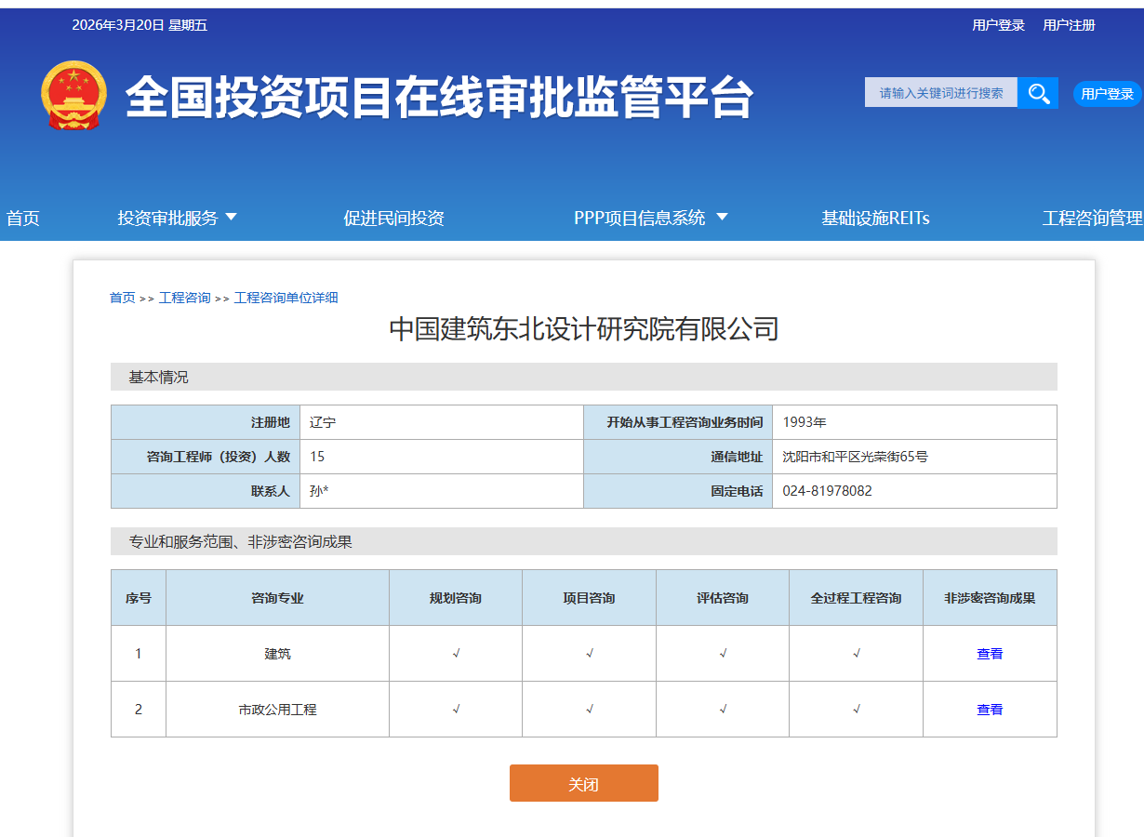Open 查看 link for the 建筑 row
1144x837 pixels.
(x=990, y=654)
